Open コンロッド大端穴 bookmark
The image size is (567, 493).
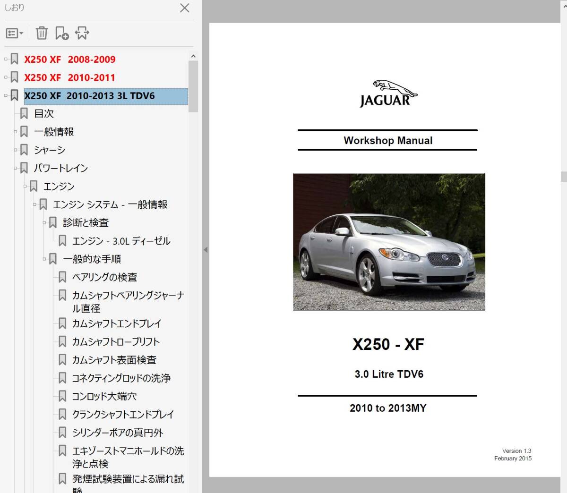(104, 397)
